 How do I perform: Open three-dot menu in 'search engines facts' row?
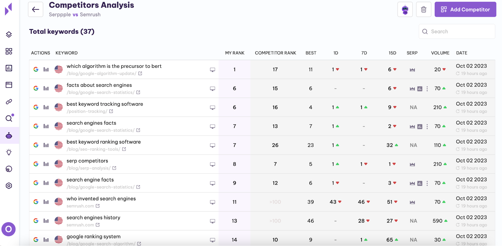427,127
